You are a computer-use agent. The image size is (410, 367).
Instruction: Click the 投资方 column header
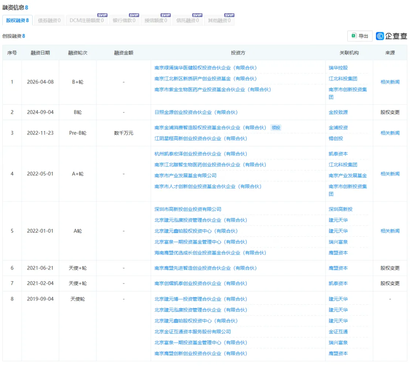238,53
